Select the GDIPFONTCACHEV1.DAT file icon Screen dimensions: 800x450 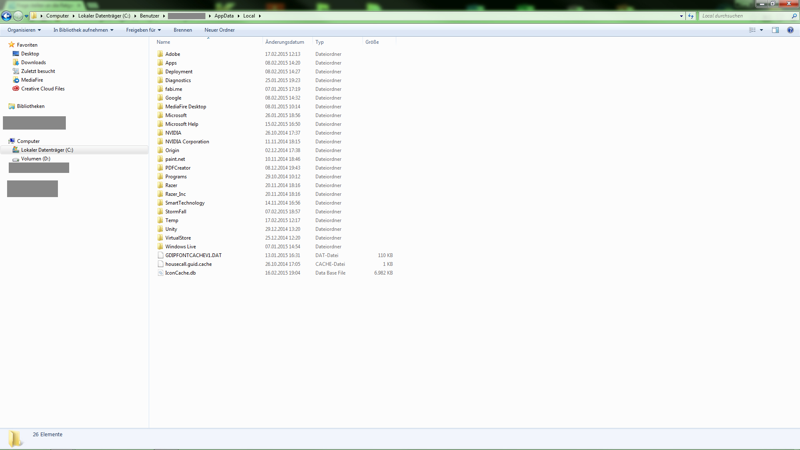pos(160,255)
